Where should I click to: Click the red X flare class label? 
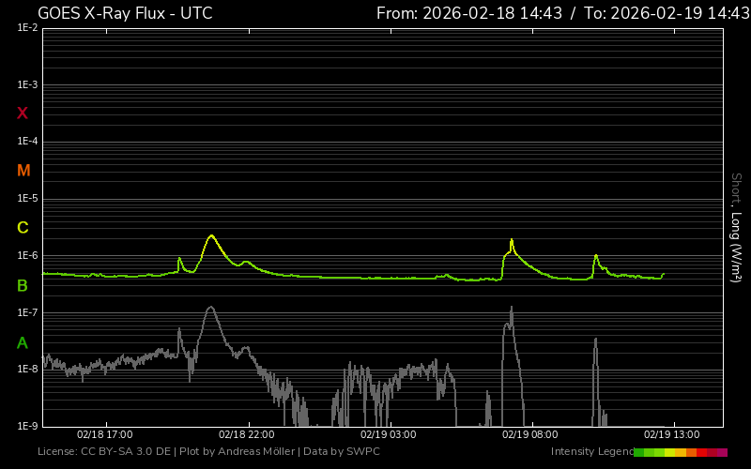23,113
